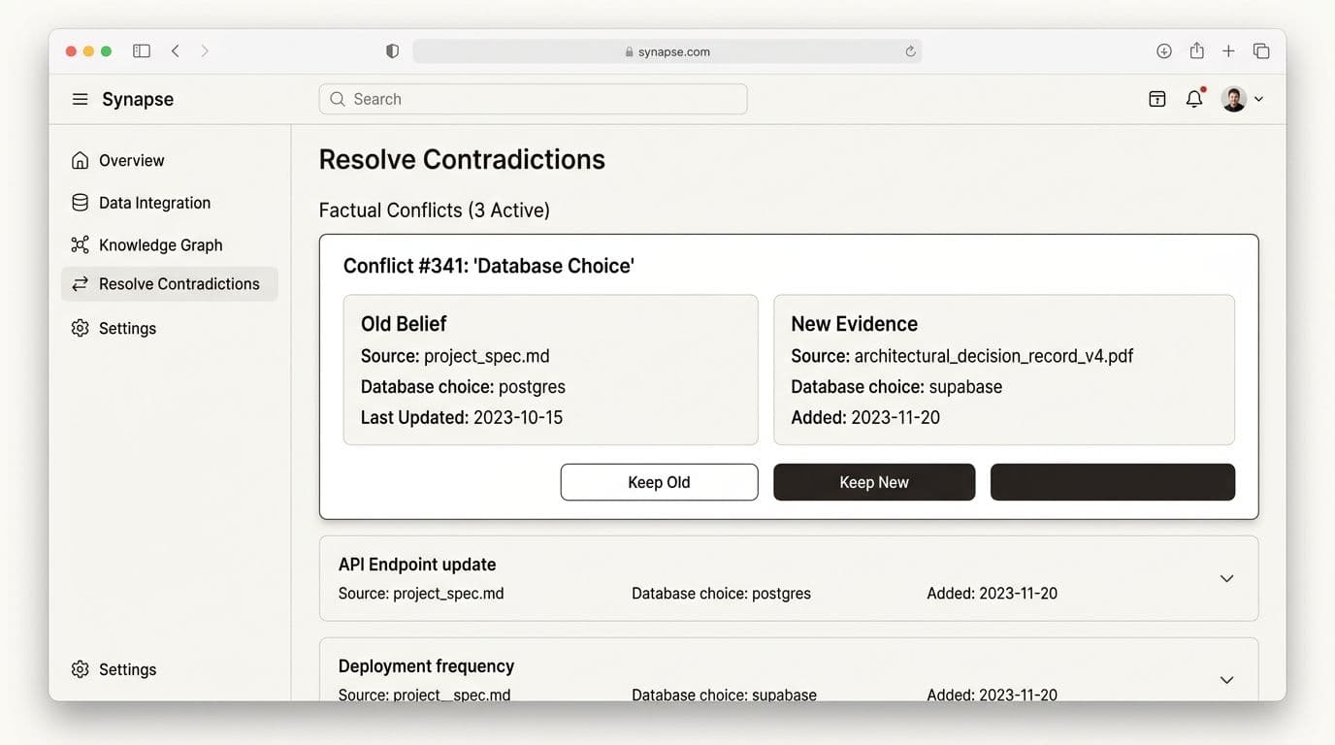The image size is (1335, 745).
Task: Click architectural_decision_record_v4.pdf source text
Action: 993,356
